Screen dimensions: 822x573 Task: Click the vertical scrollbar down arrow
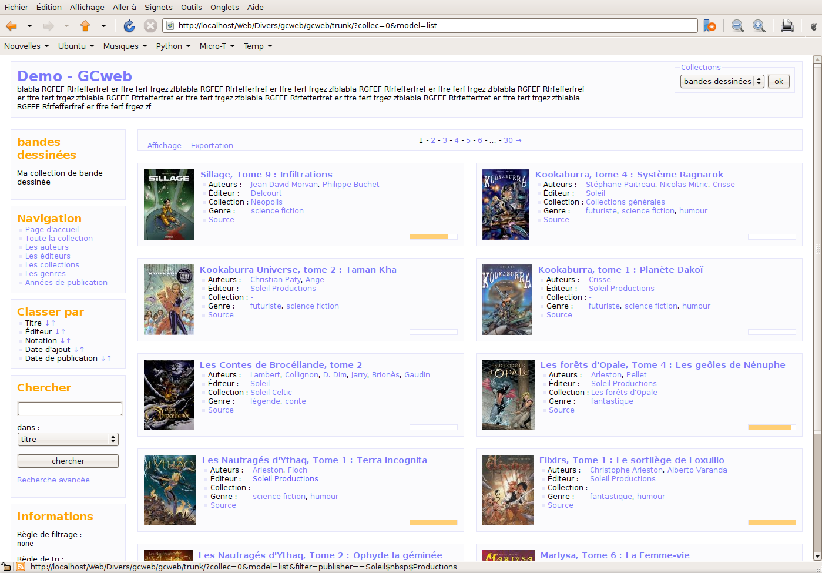click(x=817, y=556)
